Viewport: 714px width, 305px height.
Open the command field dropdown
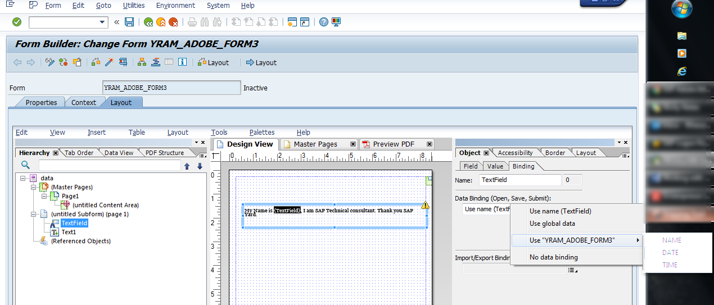tap(103, 22)
